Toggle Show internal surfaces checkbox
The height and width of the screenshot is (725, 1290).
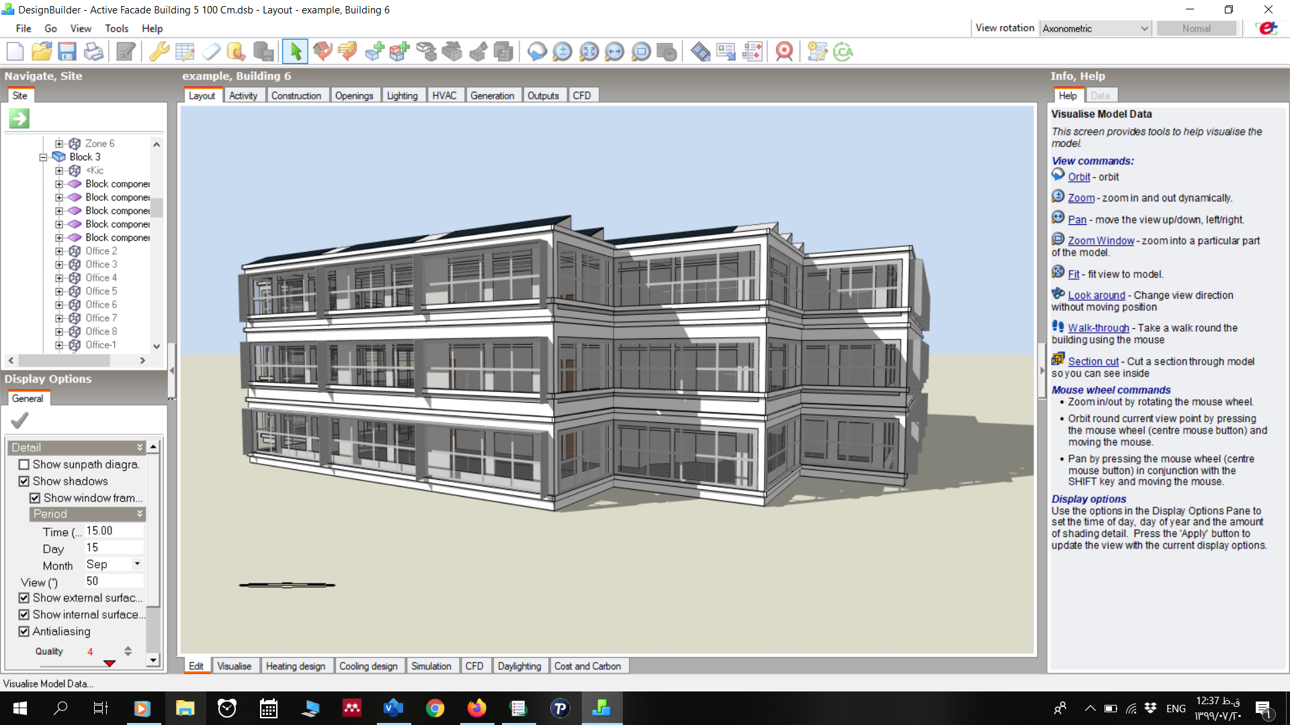[24, 614]
